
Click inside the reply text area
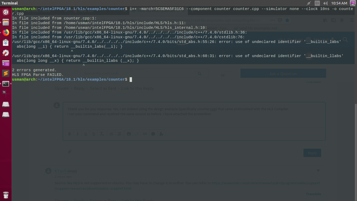(194, 115)
